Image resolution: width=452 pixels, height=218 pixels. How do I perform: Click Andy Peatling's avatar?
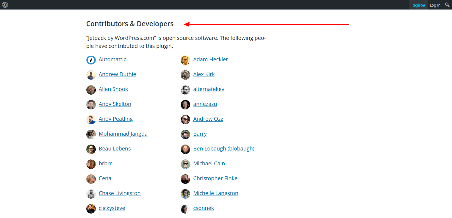(x=91, y=119)
